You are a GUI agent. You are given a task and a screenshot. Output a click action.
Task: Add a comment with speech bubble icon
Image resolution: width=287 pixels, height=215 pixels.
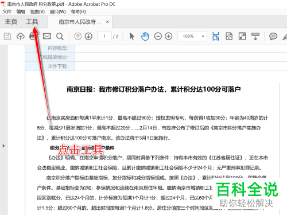(273, 36)
